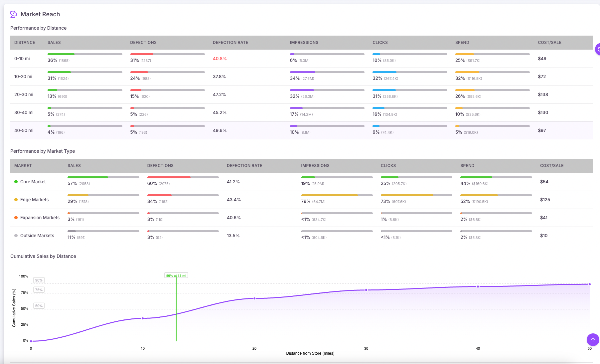This screenshot has height=364, width=600.
Task: Select the yellow Edge Markets dot
Action: (15, 199)
